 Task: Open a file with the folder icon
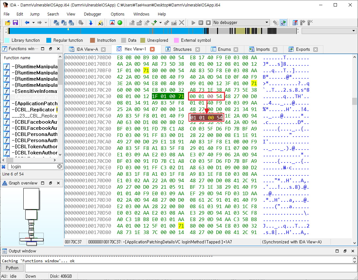(8, 23)
